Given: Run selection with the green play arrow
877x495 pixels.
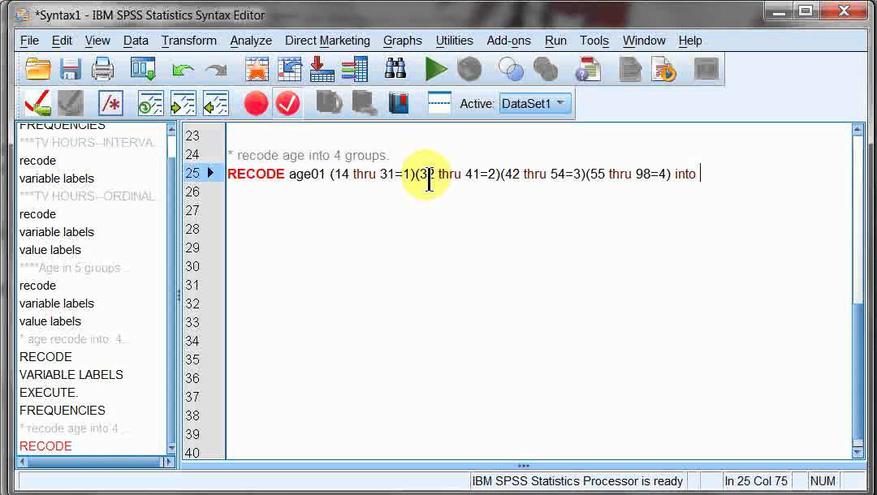Looking at the screenshot, I should tap(436, 69).
